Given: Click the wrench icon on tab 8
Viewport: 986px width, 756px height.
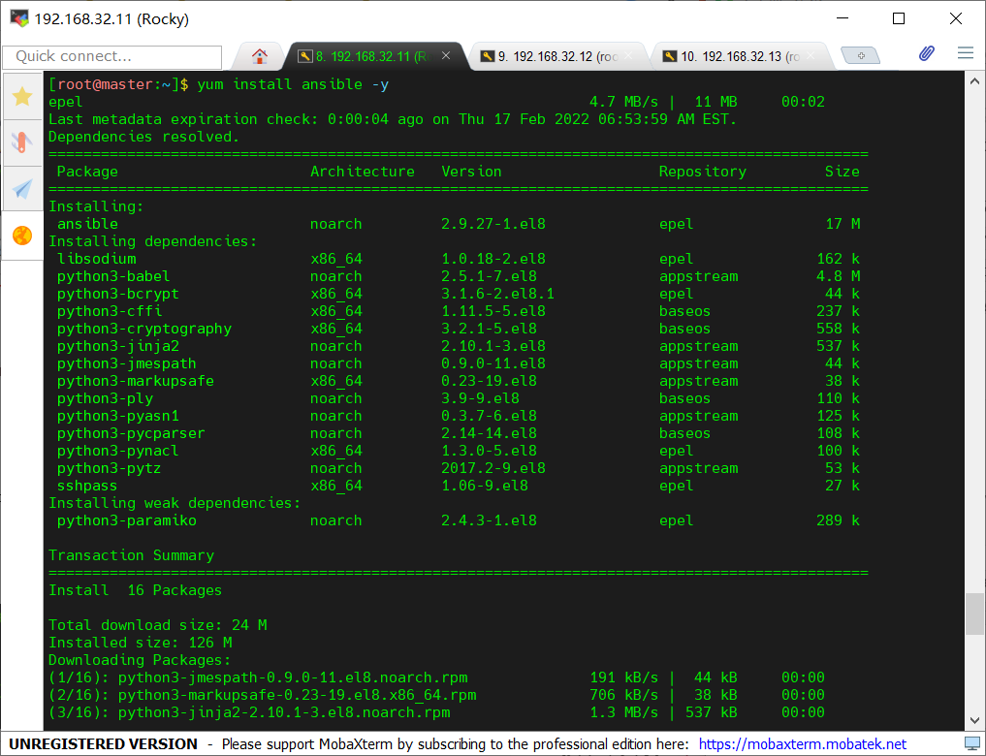Looking at the screenshot, I should (x=305, y=56).
